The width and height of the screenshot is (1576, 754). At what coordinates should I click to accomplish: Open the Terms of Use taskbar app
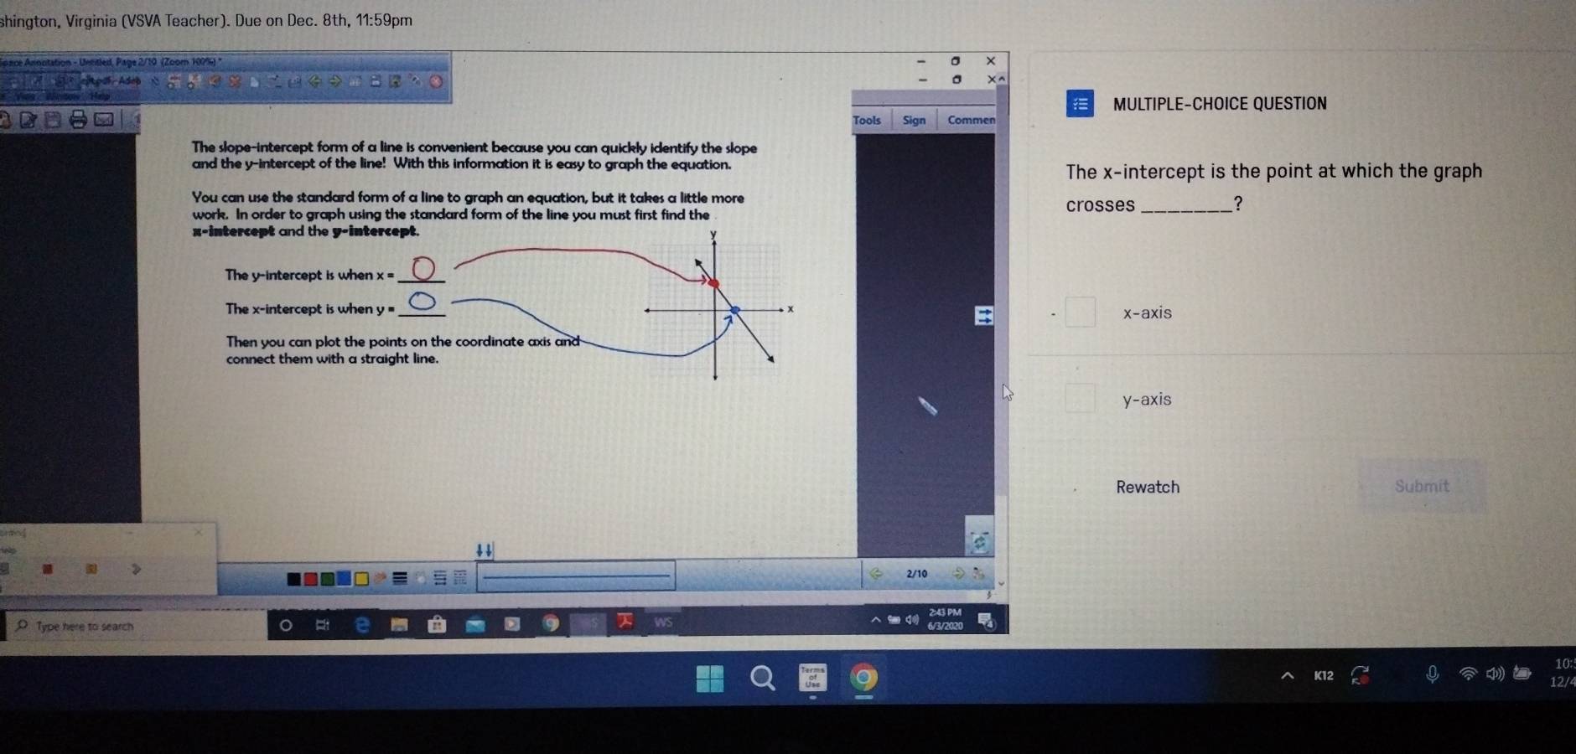(x=812, y=677)
